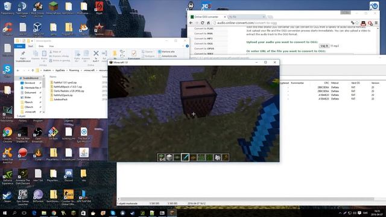The width and height of the screenshot is (386, 217).
Task: Launch Oracle VM VirtualBox desktop icon
Action: 37,28
